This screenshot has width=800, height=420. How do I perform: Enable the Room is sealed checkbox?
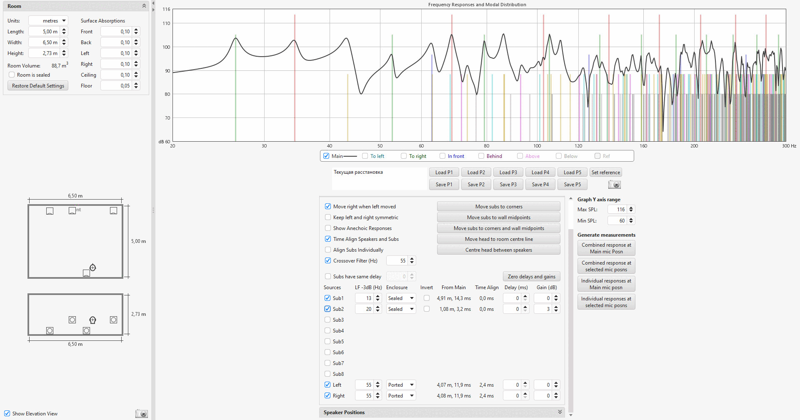12,75
